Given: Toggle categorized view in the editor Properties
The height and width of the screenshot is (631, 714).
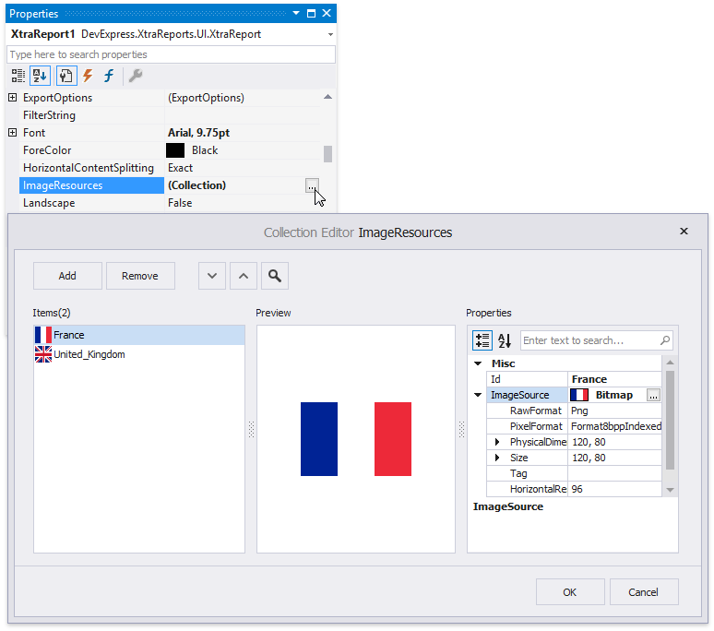Looking at the screenshot, I should (x=482, y=340).
